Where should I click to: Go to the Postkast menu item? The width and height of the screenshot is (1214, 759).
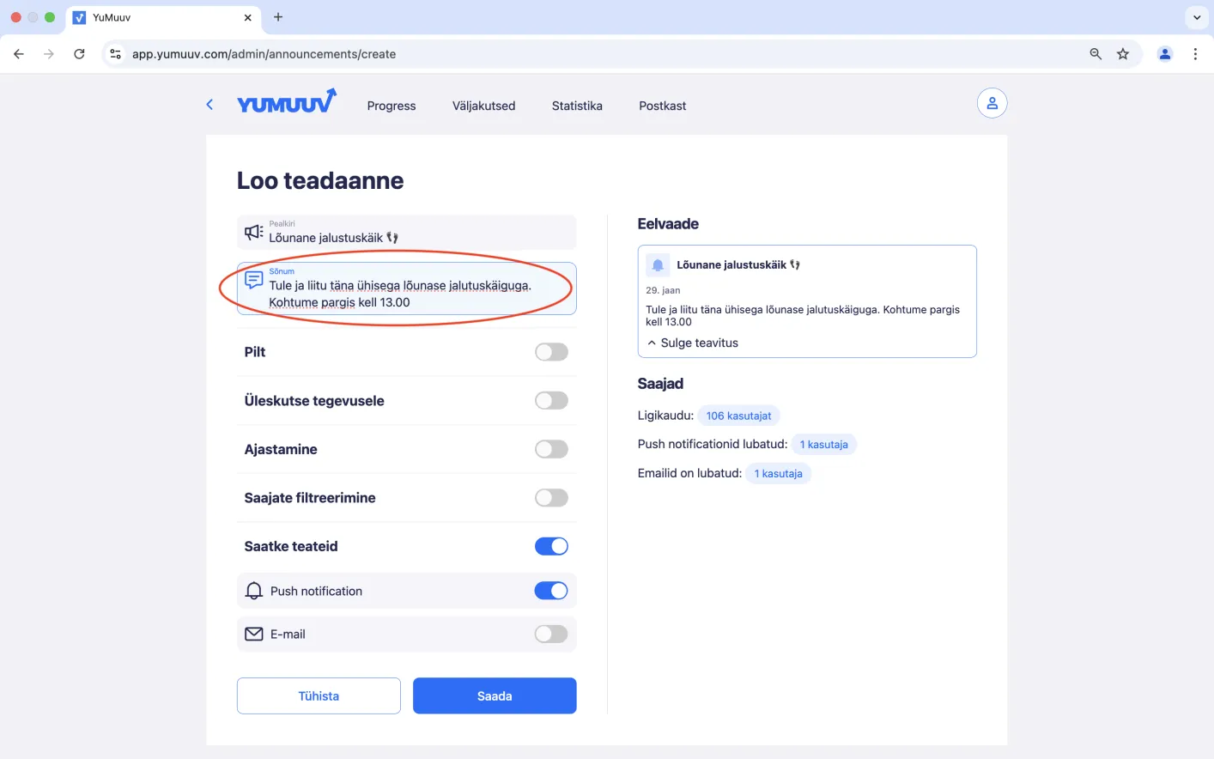pyautogui.click(x=663, y=106)
